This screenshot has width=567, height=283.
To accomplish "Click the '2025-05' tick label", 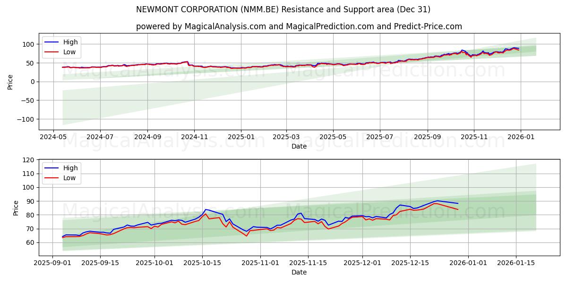I will click(x=333, y=137).
